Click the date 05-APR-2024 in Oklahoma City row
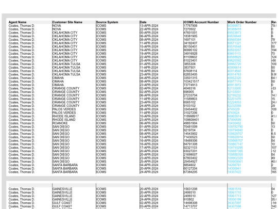 [149, 33]
